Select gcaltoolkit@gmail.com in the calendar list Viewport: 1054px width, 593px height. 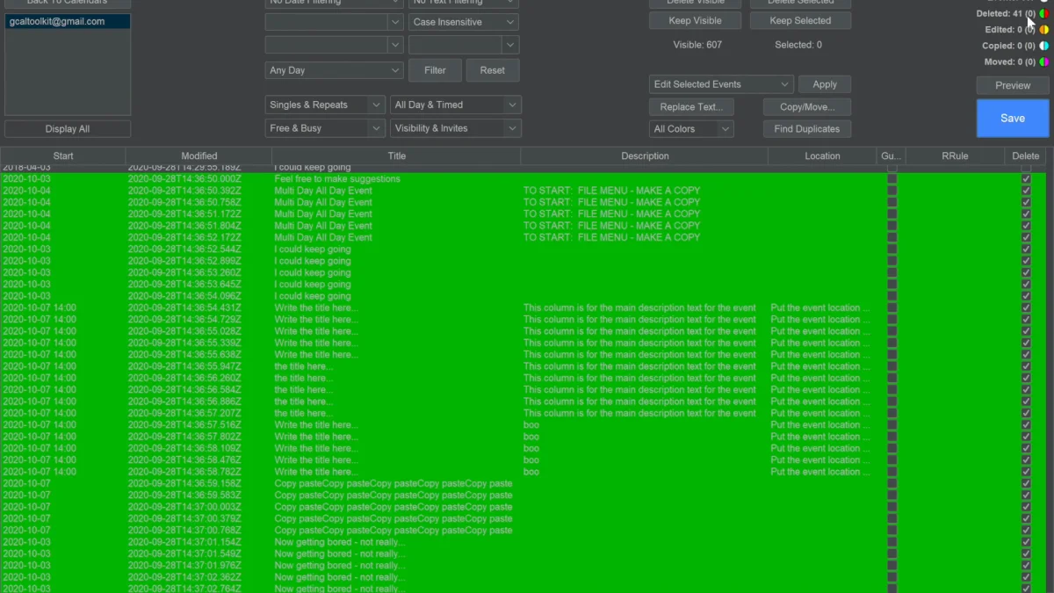point(68,22)
